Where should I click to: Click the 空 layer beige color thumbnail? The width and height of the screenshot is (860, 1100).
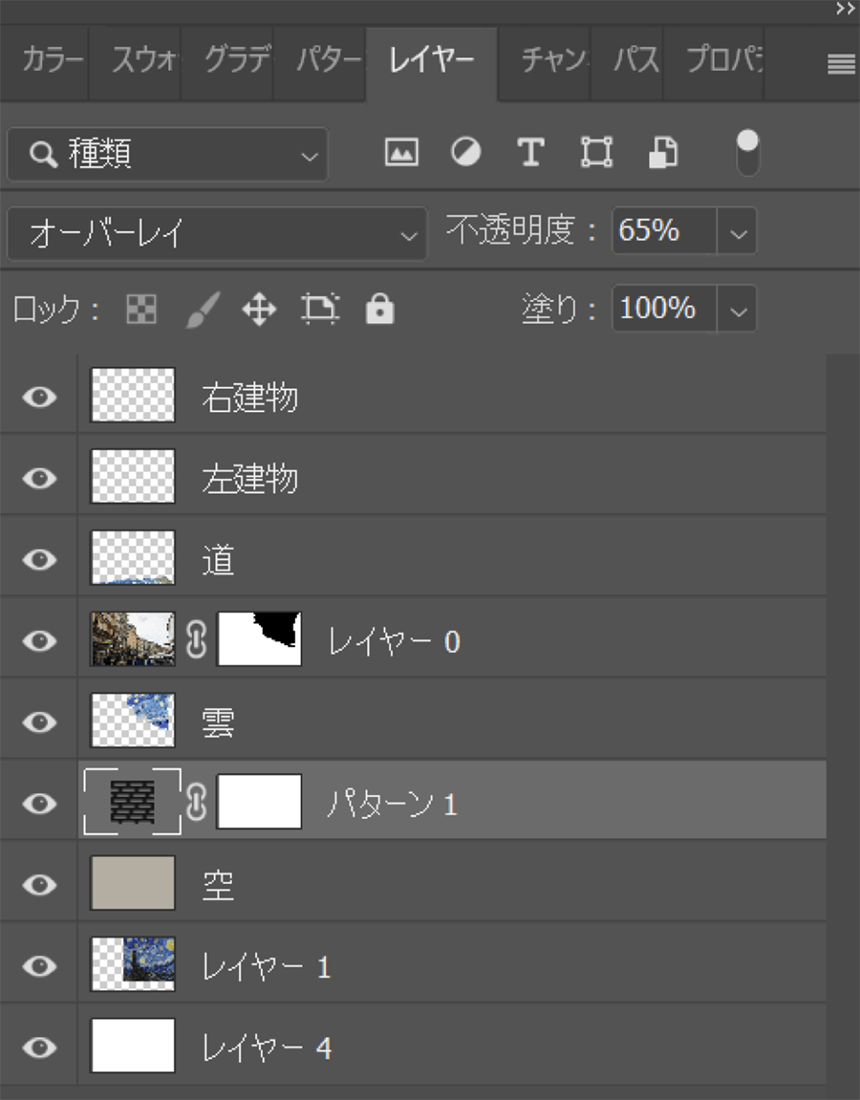pyautogui.click(x=133, y=883)
